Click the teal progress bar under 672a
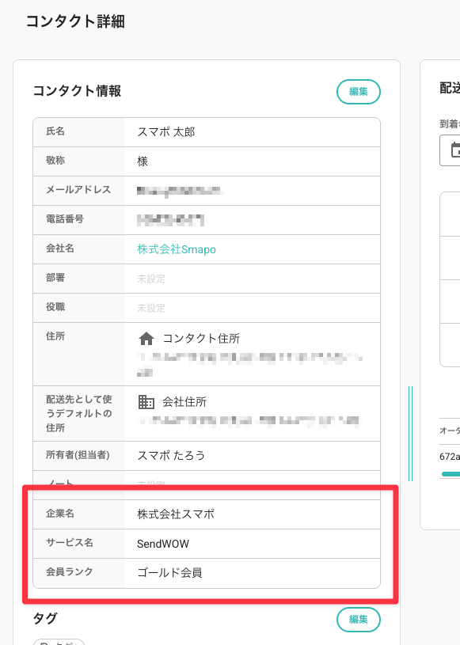460x645 pixels. point(450,474)
